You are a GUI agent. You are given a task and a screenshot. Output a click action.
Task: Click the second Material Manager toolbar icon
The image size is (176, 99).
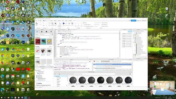(x=57, y=74)
